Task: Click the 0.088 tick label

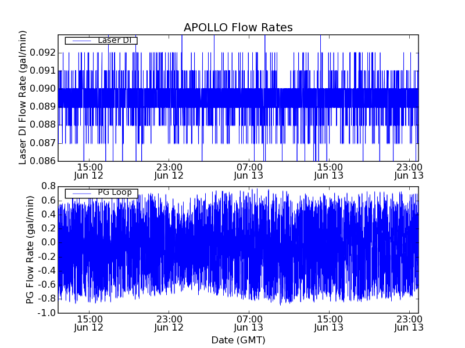Action: [x=42, y=125]
